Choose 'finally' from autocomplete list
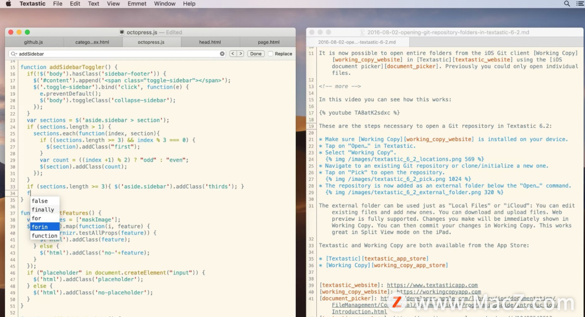The height and width of the screenshot is (317, 585). (45, 210)
